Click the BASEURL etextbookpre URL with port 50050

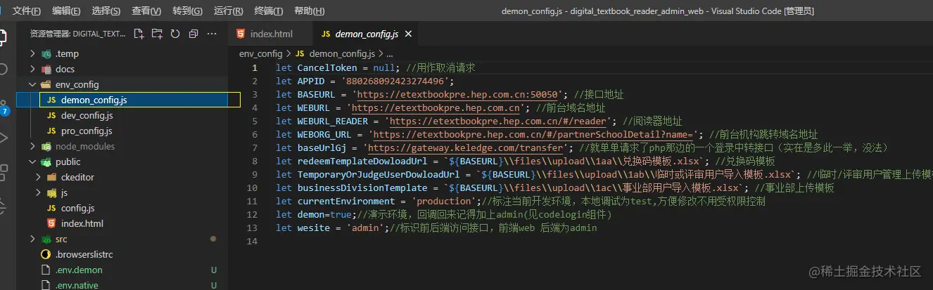pyautogui.click(x=457, y=95)
